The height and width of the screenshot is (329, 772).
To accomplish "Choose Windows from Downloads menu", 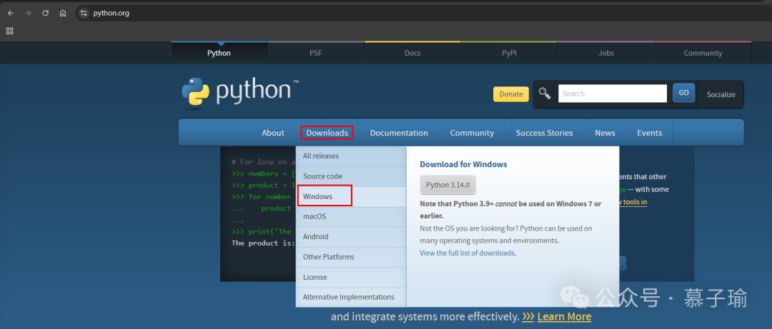I will coord(351,196).
